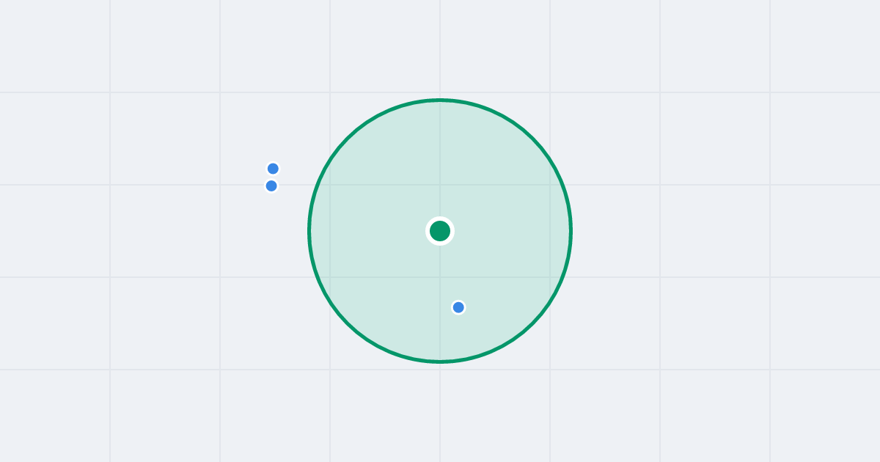Screen dimensions: 880x462
Task: Choose the lower of the two stacked blue points
Action: (x=271, y=186)
